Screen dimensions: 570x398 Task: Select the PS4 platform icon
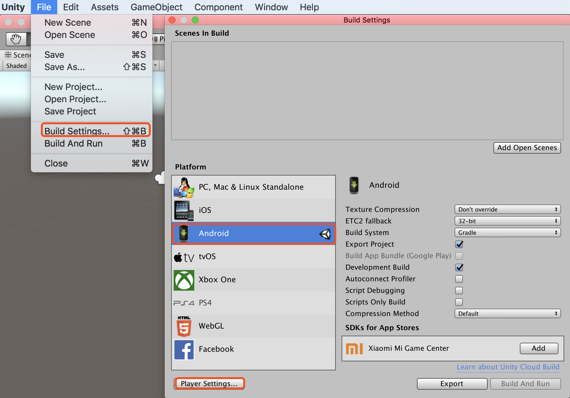(184, 303)
